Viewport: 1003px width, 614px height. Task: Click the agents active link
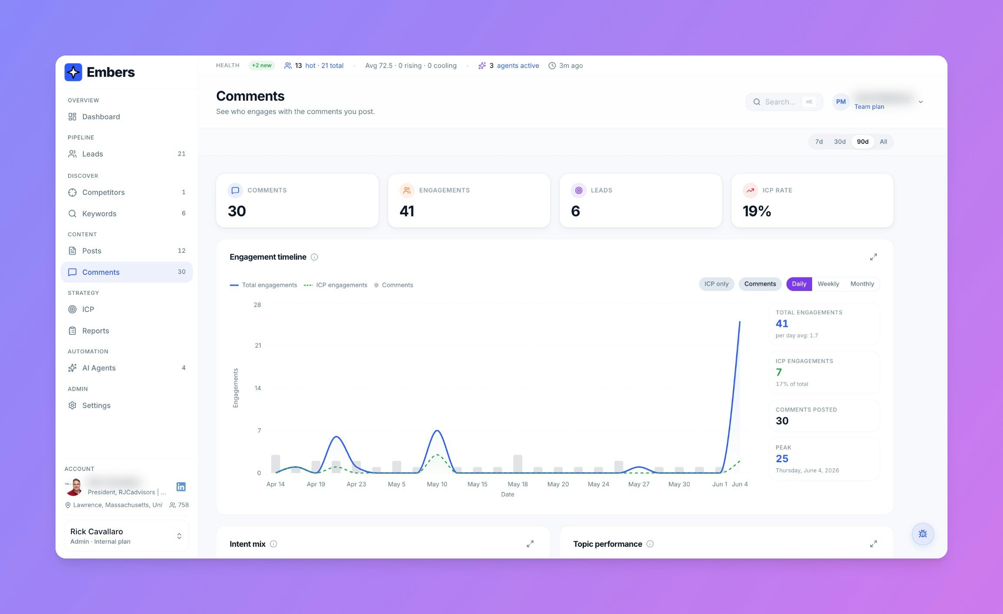click(x=518, y=65)
